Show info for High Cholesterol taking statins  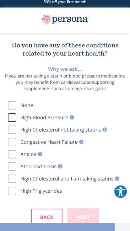coord(117,179)
